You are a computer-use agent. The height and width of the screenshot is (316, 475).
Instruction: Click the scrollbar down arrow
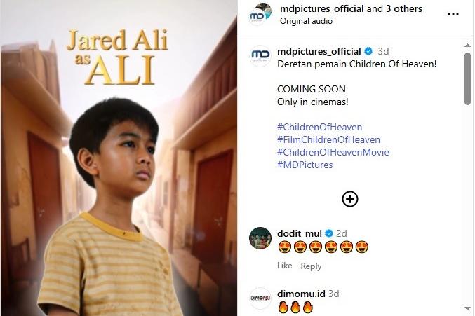tap(468, 308)
